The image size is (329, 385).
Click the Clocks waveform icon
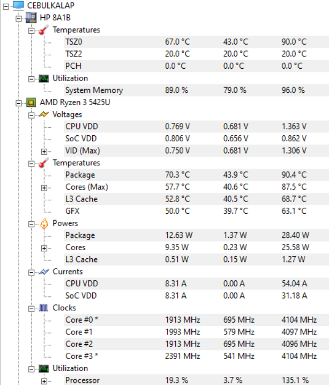[x=43, y=308]
